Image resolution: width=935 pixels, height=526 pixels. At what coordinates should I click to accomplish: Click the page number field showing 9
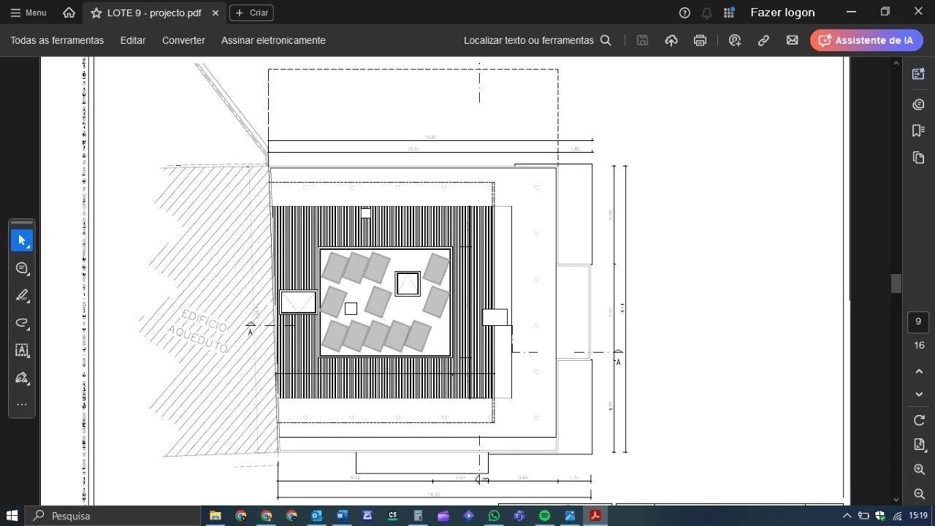pyautogui.click(x=918, y=321)
